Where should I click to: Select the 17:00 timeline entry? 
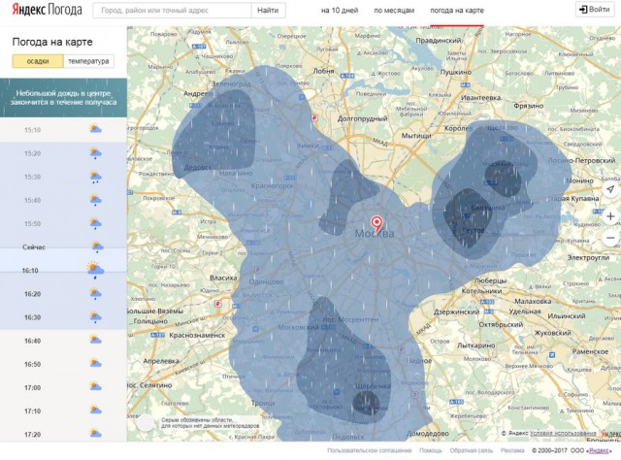pos(63,387)
